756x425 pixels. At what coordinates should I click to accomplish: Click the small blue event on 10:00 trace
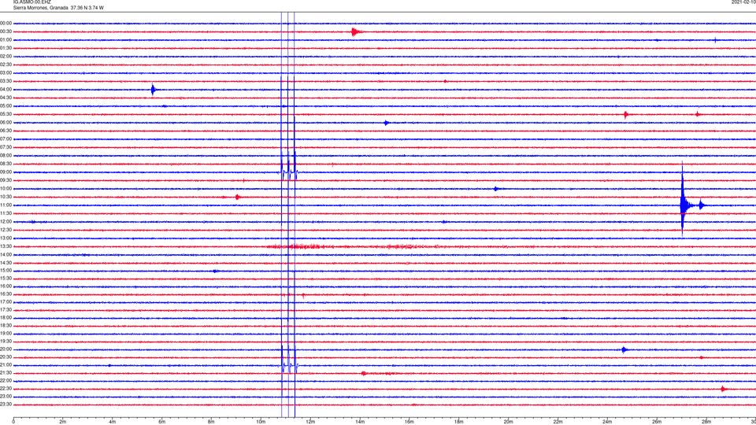pos(496,189)
